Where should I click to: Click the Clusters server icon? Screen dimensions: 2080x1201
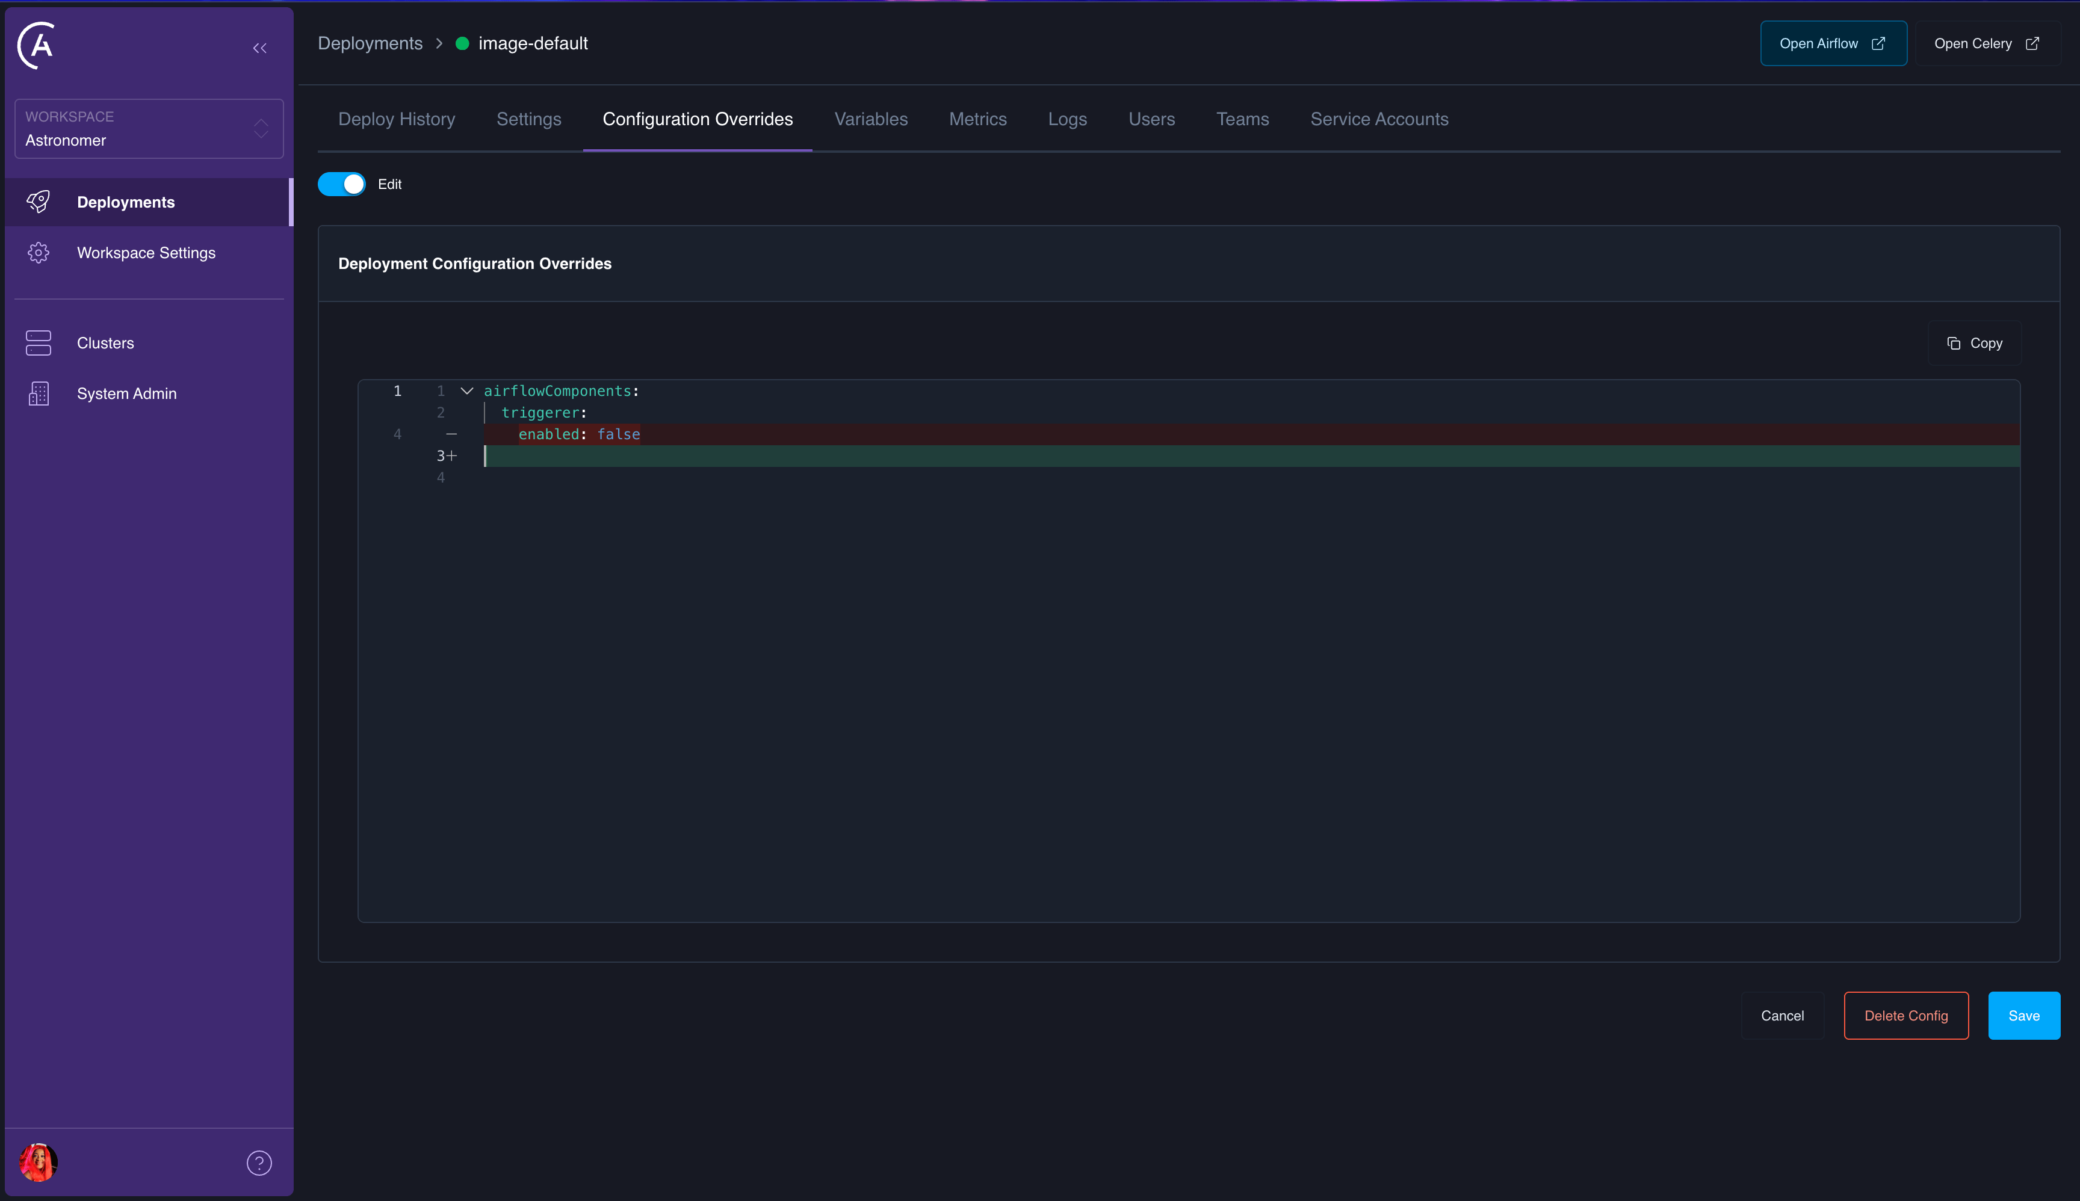pos(38,343)
